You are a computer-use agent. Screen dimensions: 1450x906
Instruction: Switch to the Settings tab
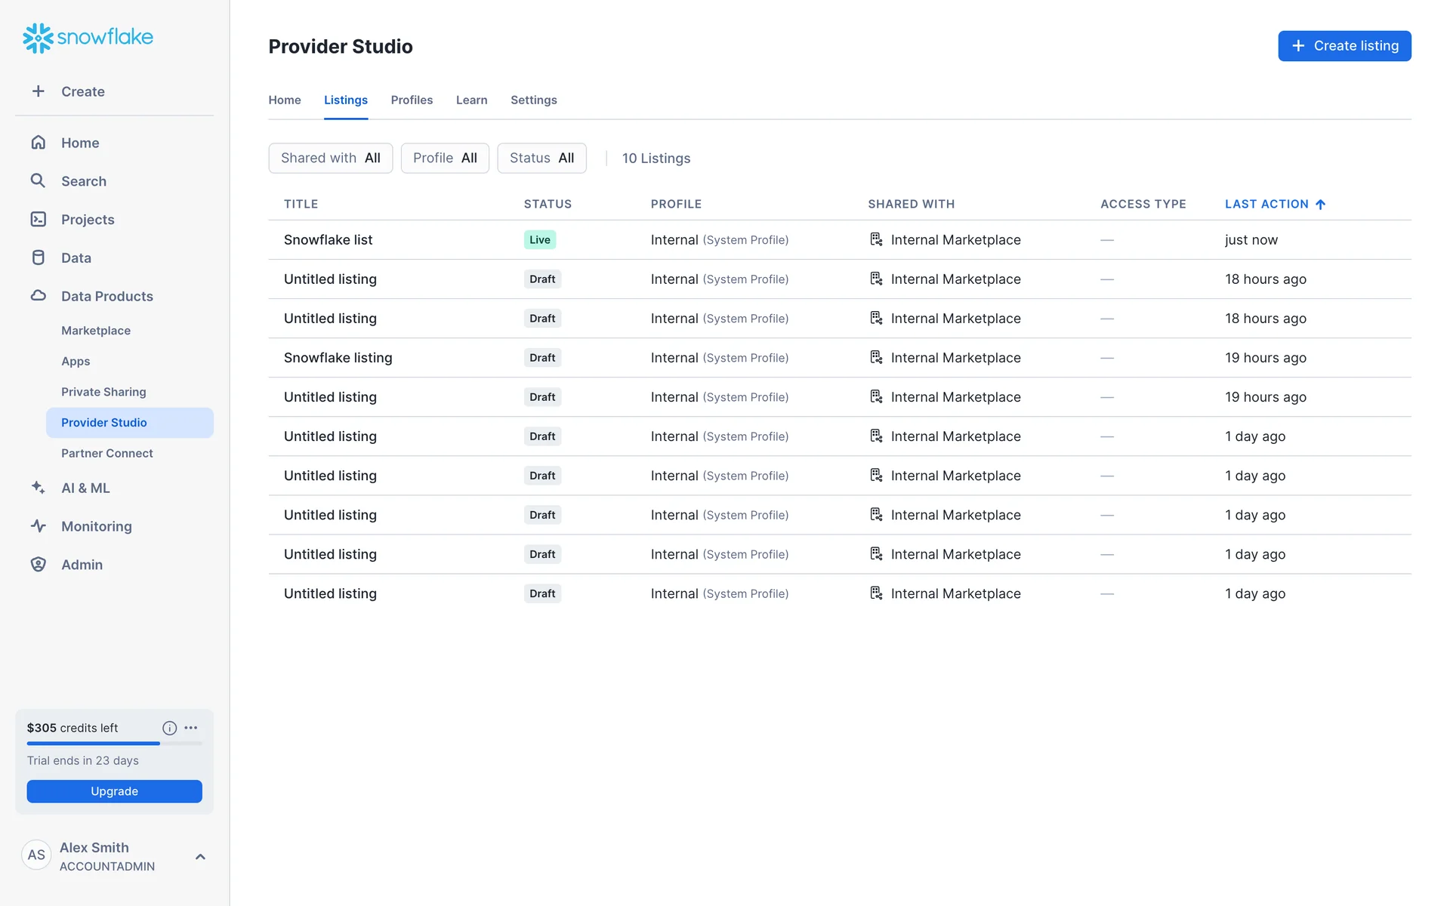tap(533, 100)
